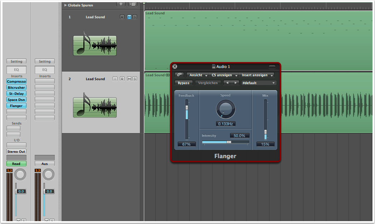Viewport: 375px width, 224px height.
Task: Click the Bitcrusher insert slot
Action: coord(16,88)
